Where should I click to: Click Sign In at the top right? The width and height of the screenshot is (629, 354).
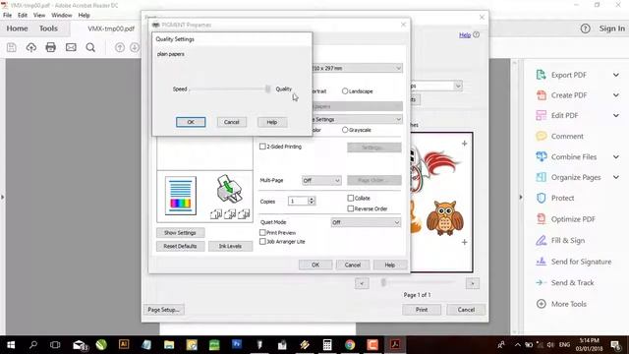click(x=611, y=29)
